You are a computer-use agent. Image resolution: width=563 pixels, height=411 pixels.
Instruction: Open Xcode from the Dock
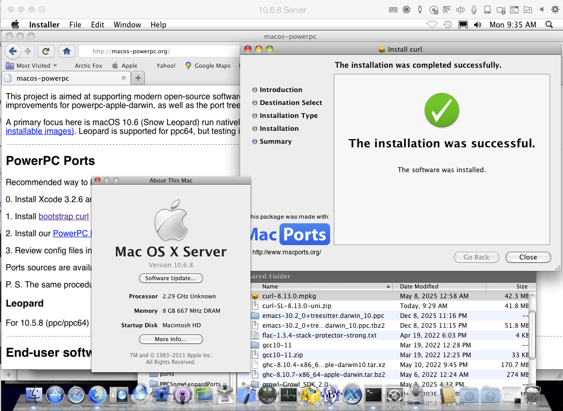coord(246,395)
